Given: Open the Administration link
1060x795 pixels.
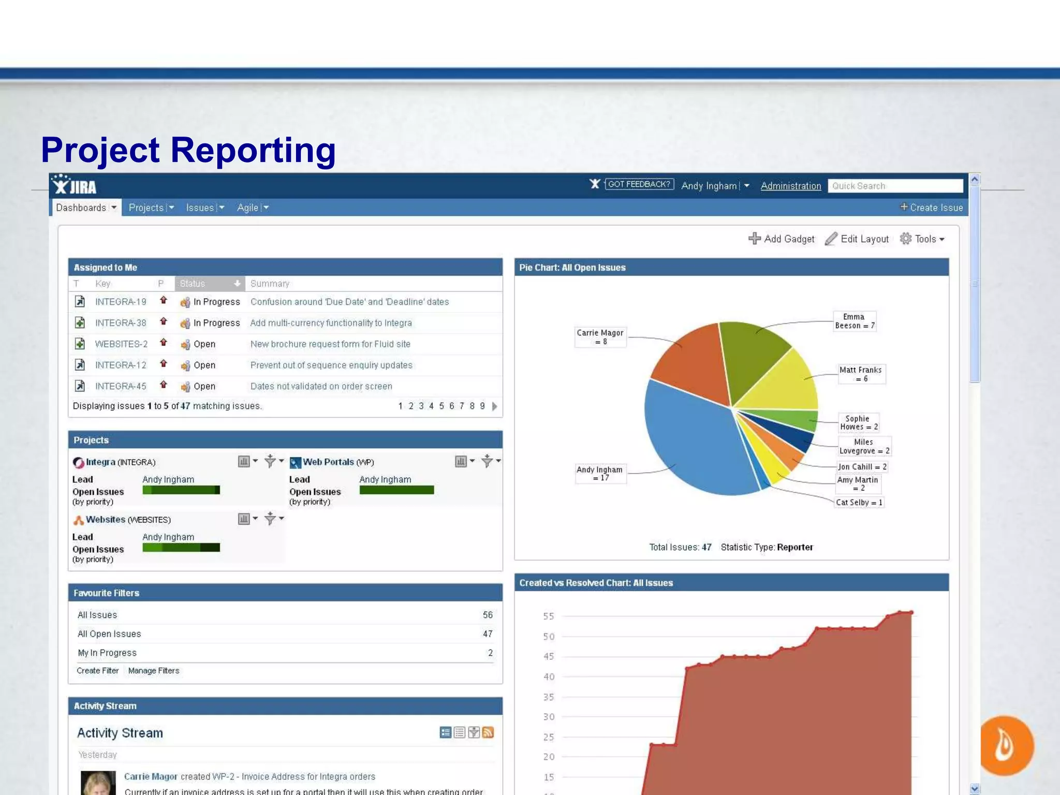Looking at the screenshot, I should (791, 186).
